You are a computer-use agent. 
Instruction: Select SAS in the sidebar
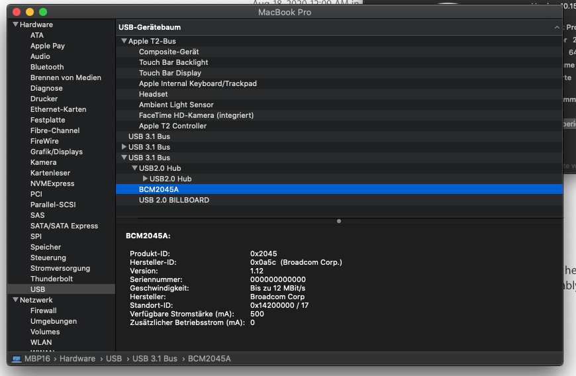click(37, 216)
